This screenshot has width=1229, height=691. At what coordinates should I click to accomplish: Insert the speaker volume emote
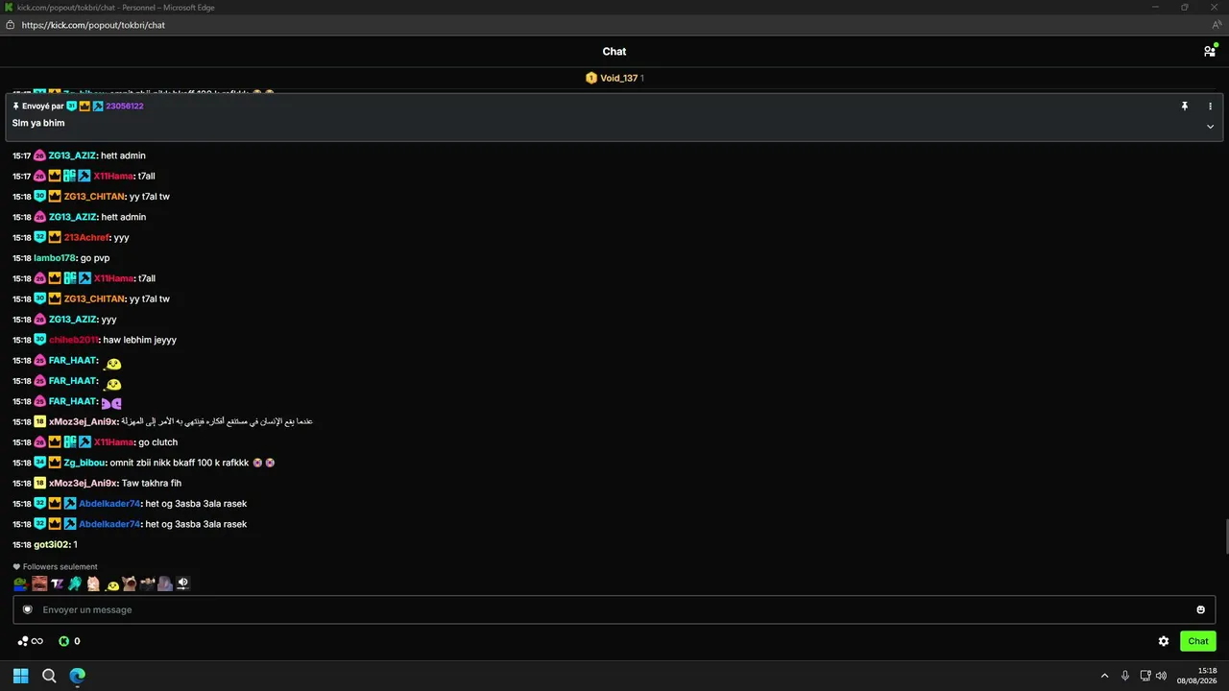182,584
